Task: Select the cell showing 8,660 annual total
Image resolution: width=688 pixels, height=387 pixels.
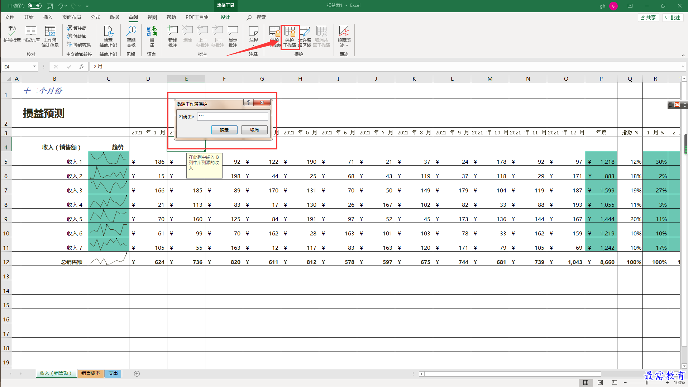Action: (x=601, y=259)
